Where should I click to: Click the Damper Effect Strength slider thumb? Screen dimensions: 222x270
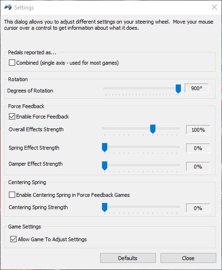(x=104, y=166)
